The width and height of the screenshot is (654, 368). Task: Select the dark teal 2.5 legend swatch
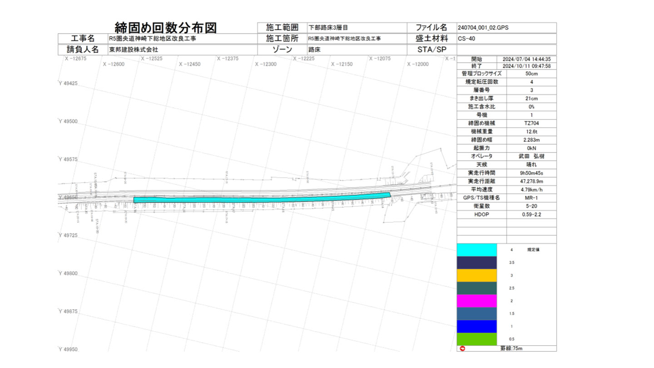476,288
